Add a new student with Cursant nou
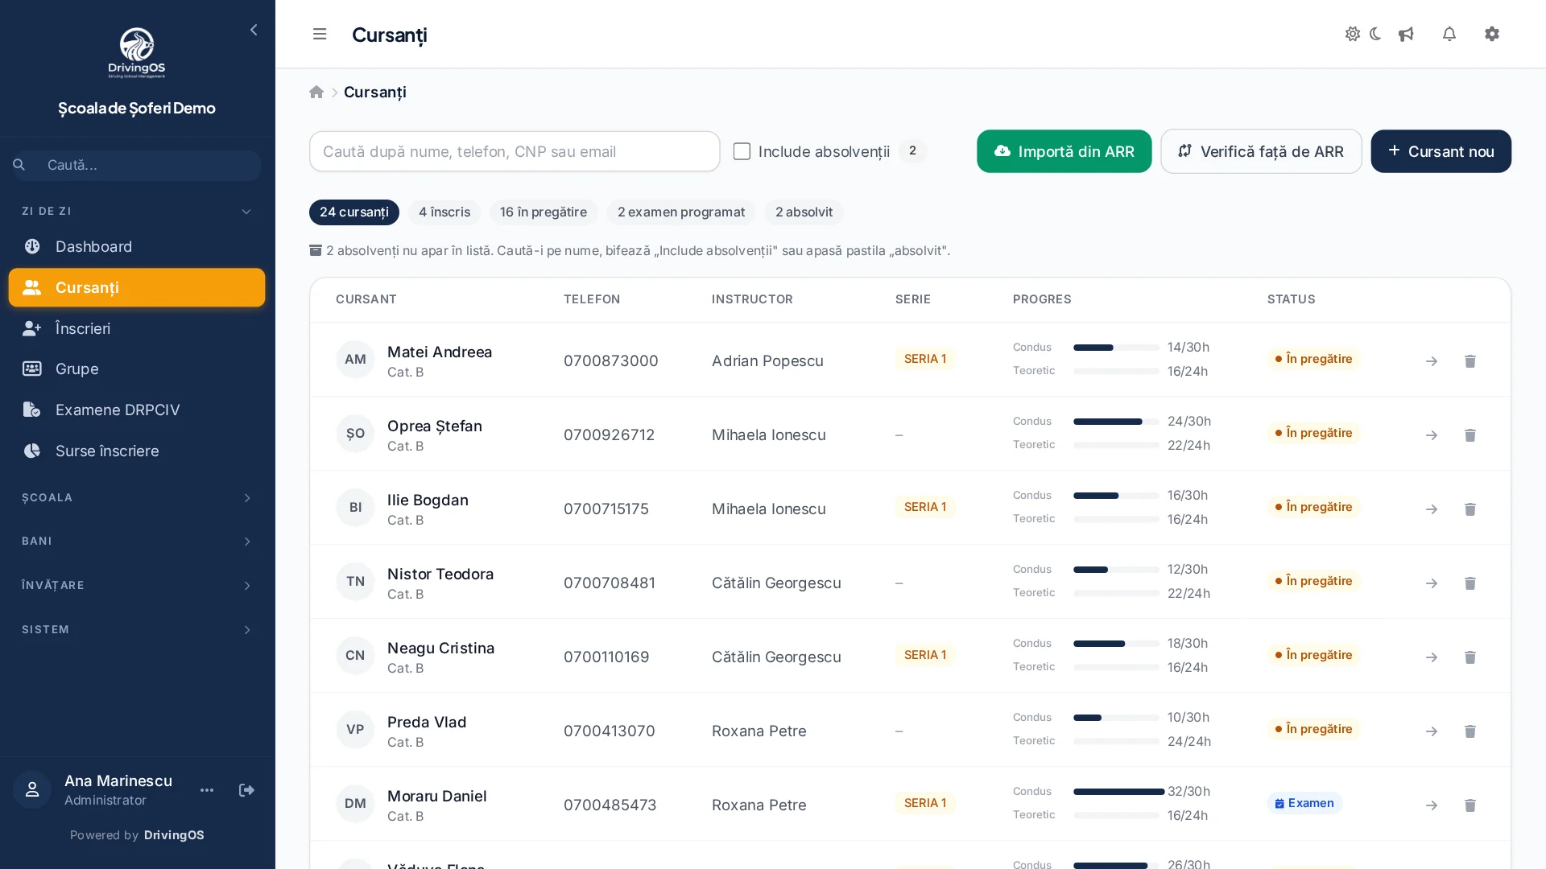 1441,151
